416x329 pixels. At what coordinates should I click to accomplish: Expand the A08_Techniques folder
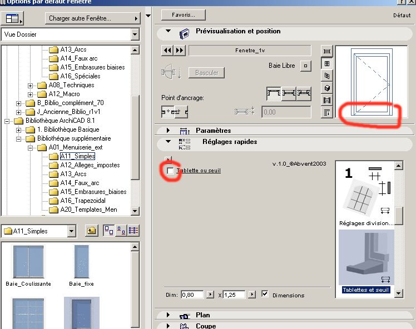tap(30, 86)
